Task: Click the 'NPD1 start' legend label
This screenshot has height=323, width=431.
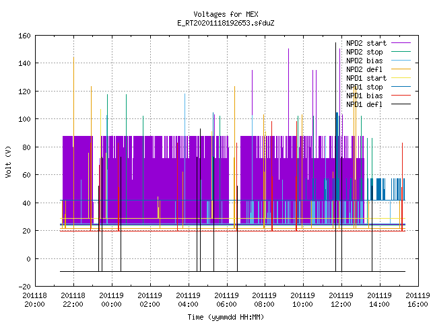Action: tap(366, 78)
